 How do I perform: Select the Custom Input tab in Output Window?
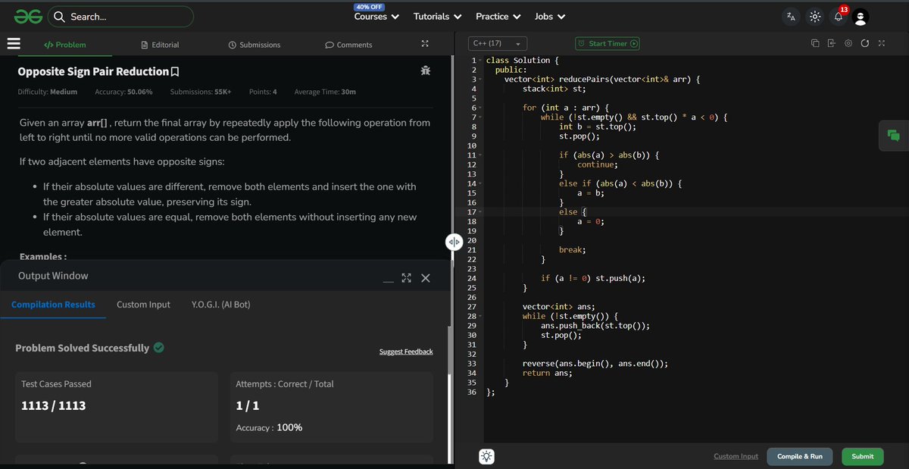pyautogui.click(x=143, y=304)
